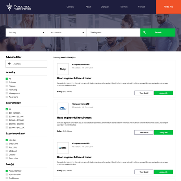Open the Abey company logo
The height and width of the screenshot is (181, 181).
tap(63, 69)
